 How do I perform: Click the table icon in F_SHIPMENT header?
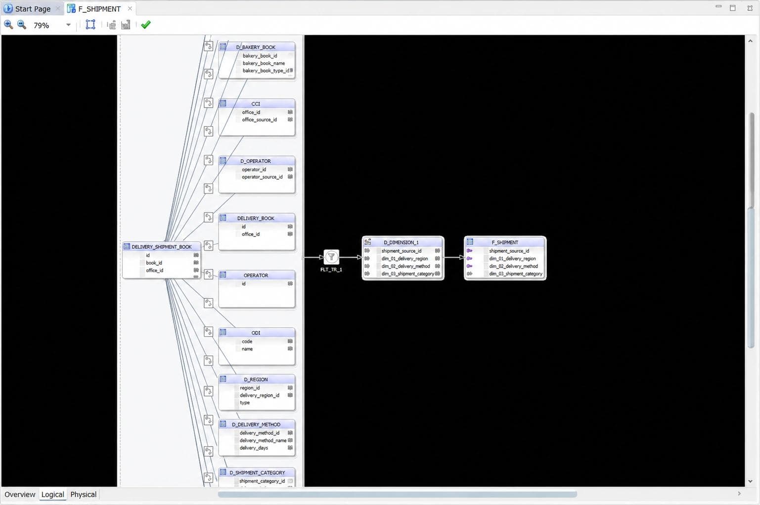tap(470, 242)
